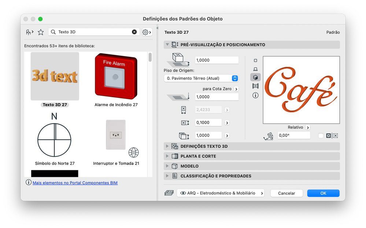Image resolution: width=366 pixels, height=228 pixels.
Task: Click the Café 3D preview image
Action: (x=302, y=90)
